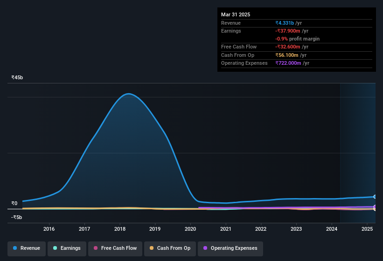Click the teal Earnings legend dot
This screenshot has height=261, width=383.
[x=55, y=248]
